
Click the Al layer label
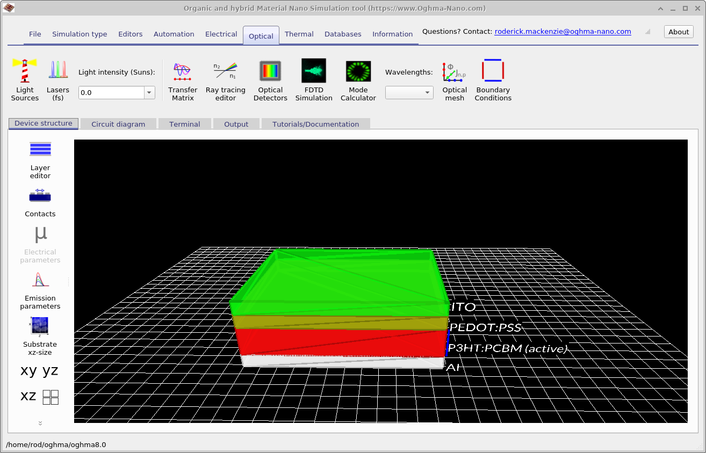[452, 367]
